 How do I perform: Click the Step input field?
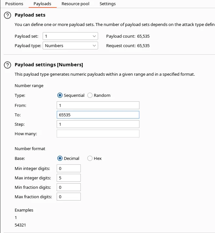(x=98, y=124)
